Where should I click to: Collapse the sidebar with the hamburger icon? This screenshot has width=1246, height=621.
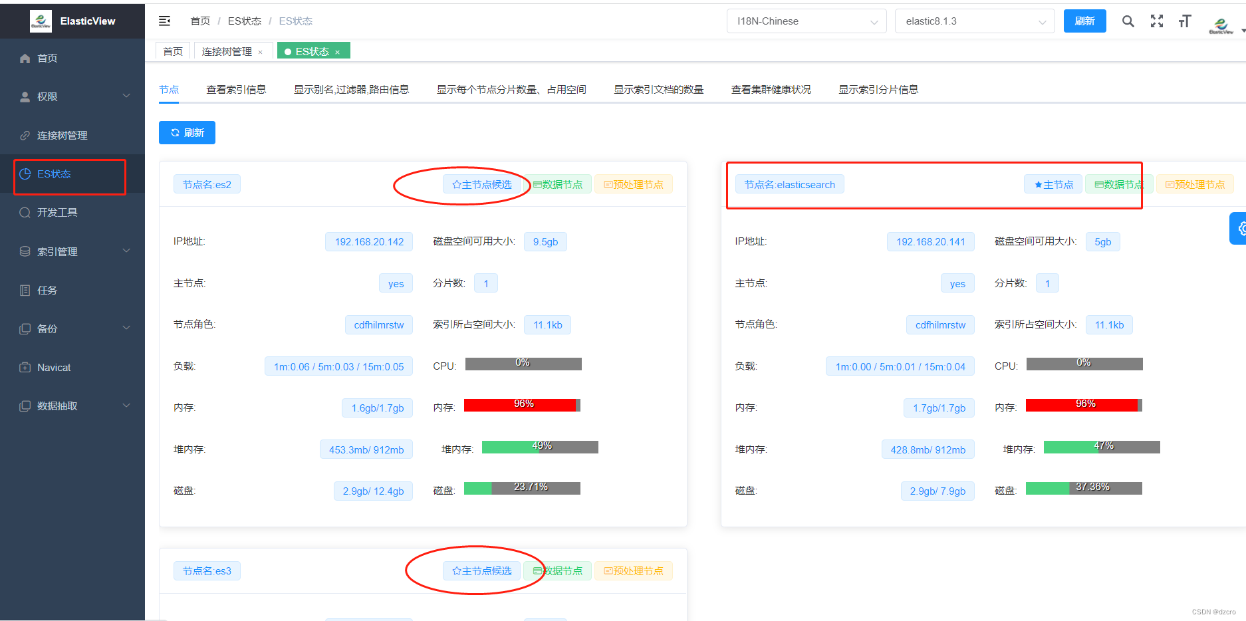(x=164, y=21)
